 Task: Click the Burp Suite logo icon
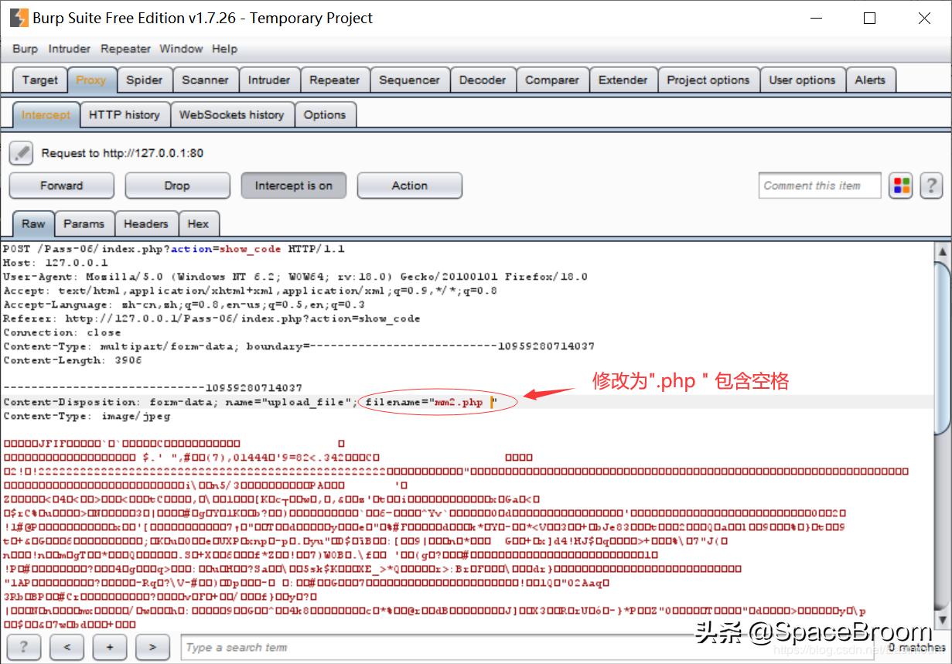pos(19,18)
